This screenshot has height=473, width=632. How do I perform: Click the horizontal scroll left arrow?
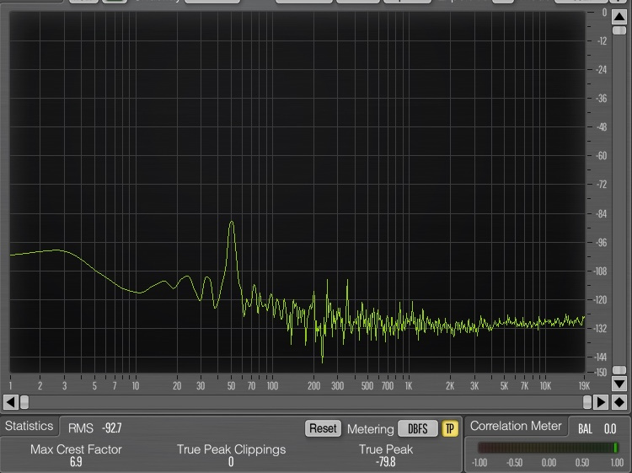point(10,402)
